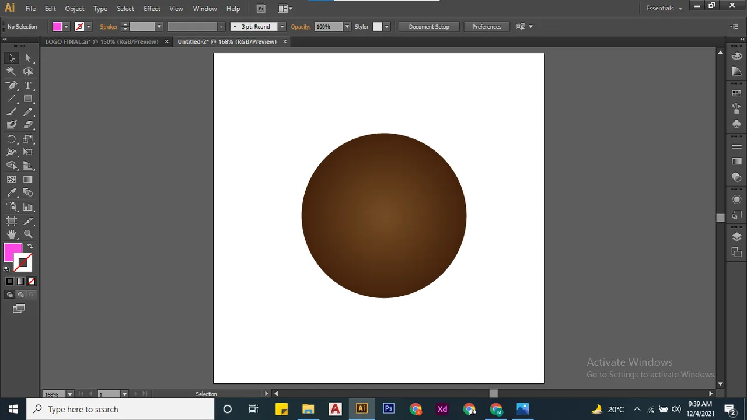Viewport: 747px width, 420px height.
Task: Open the Symbols panel
Action: [x=736, y=124]
